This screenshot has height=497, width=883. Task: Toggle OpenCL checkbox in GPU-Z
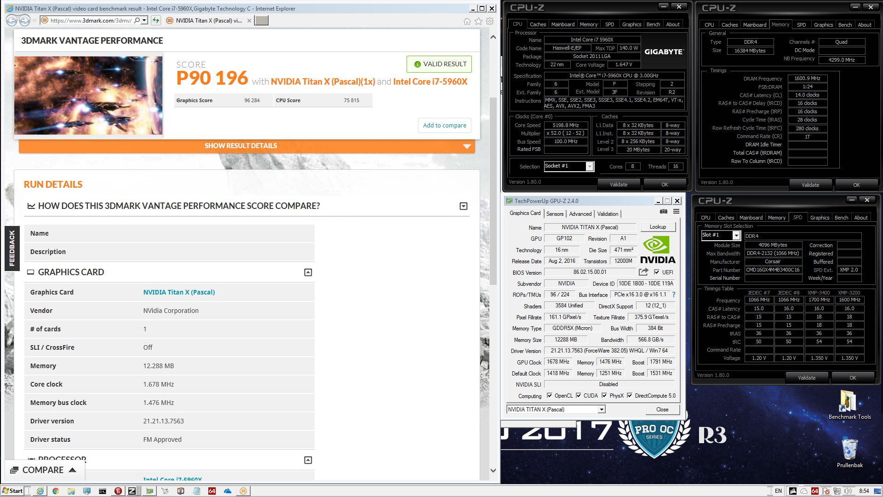[x=550, y=395]
